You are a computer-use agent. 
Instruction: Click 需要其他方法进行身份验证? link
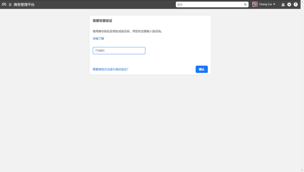point(110,69)
